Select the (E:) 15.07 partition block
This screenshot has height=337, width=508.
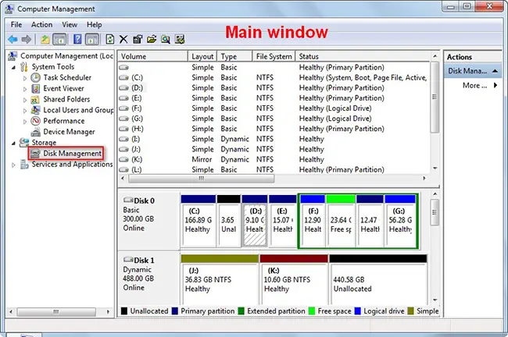pyautogui.click(x=283, y=221)
